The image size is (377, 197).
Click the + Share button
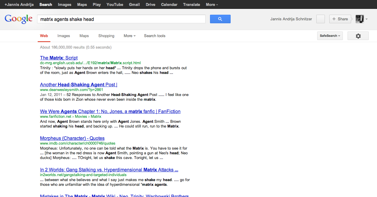point(340,19)
